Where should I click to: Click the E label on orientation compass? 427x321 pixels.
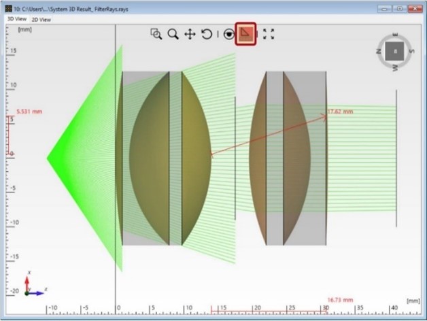coord(395,35)
